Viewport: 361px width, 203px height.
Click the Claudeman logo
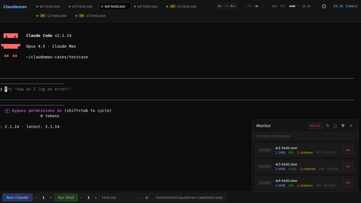(15, 7)
